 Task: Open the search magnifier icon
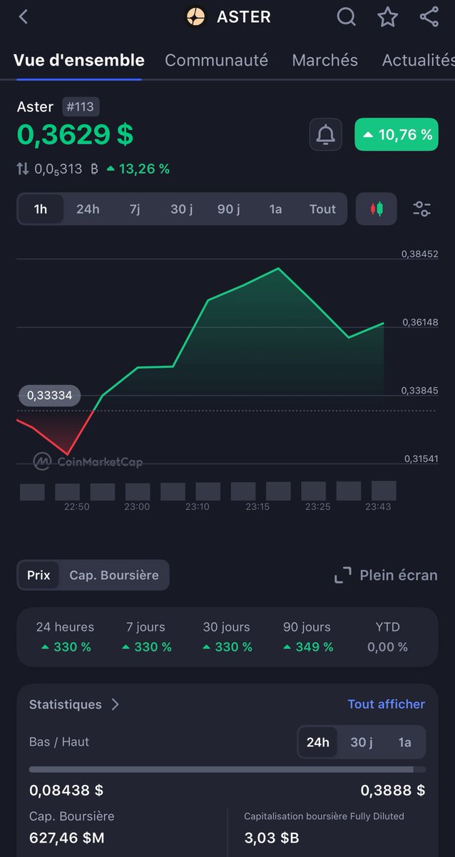pyautogui.click(x=346, y=16)
